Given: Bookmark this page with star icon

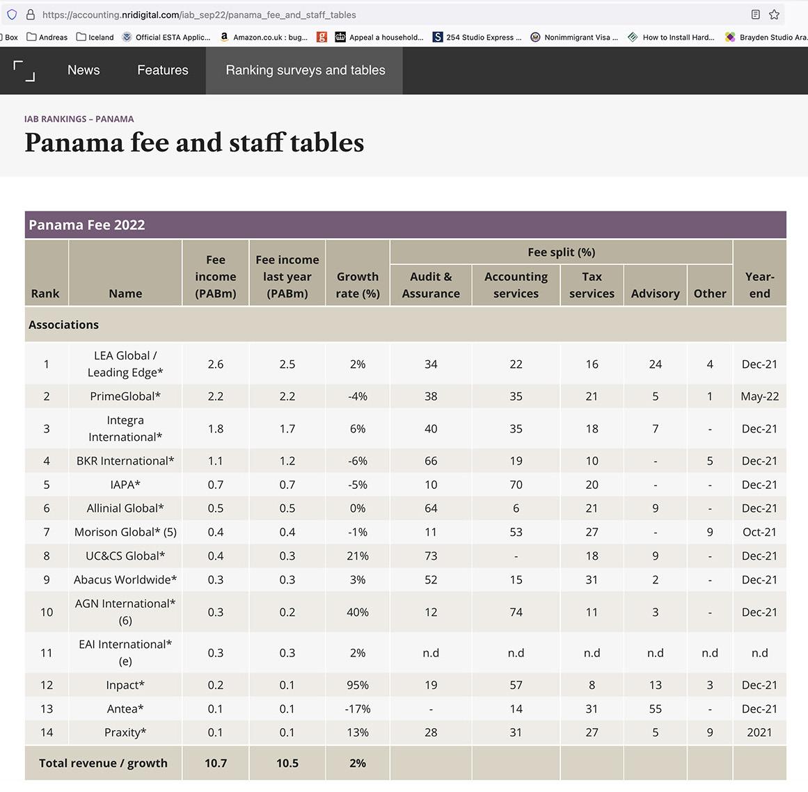Looking at the screenshot, I should pos(774,15).
